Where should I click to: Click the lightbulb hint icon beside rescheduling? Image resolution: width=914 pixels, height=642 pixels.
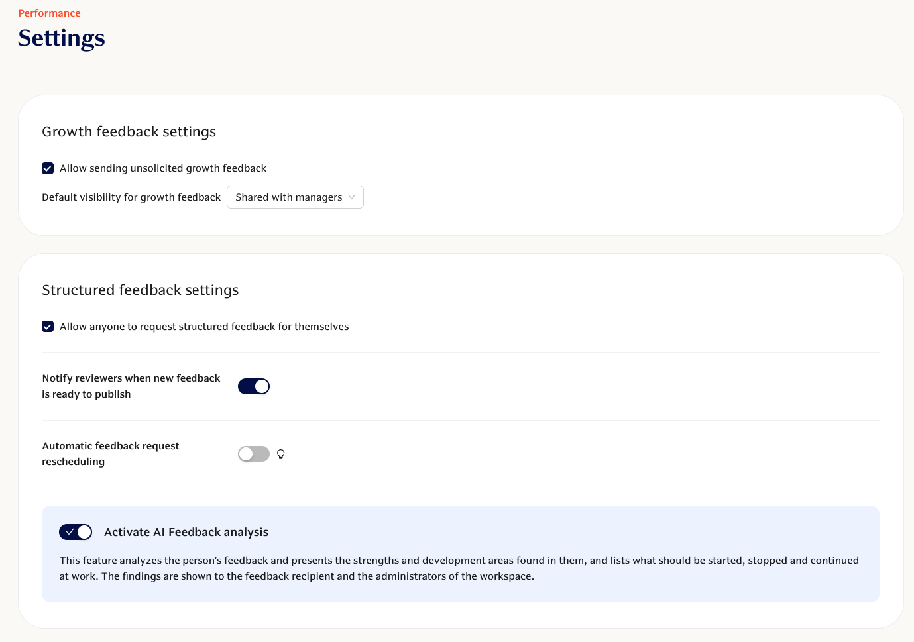point(281,454)
